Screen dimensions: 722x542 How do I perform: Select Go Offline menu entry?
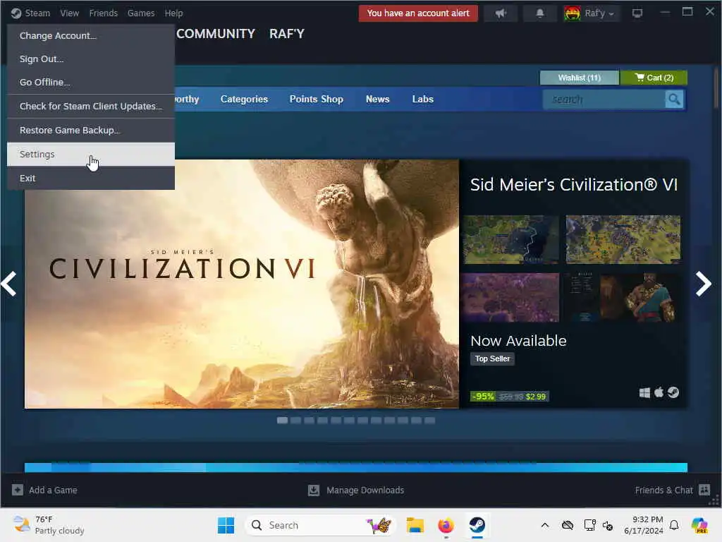tap(91, 82)
